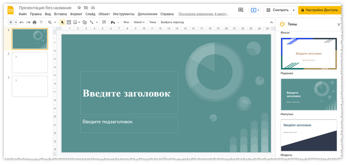This screenshot has width=348, height=165.
Task: Click the Последнее изменение link
Action: click(x=203, y=14)
